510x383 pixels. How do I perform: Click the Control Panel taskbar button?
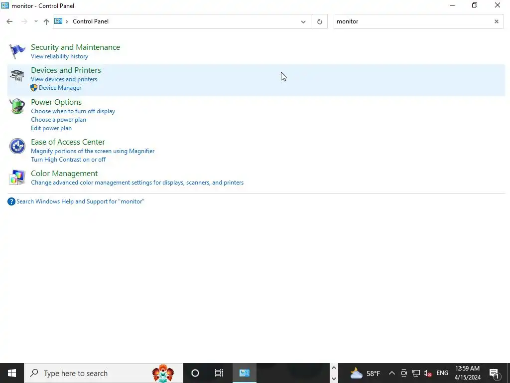pyautogui.click(x=244, y=373)
